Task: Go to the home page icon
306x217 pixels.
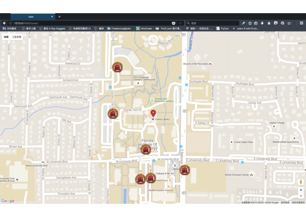Action: [269, 23]
